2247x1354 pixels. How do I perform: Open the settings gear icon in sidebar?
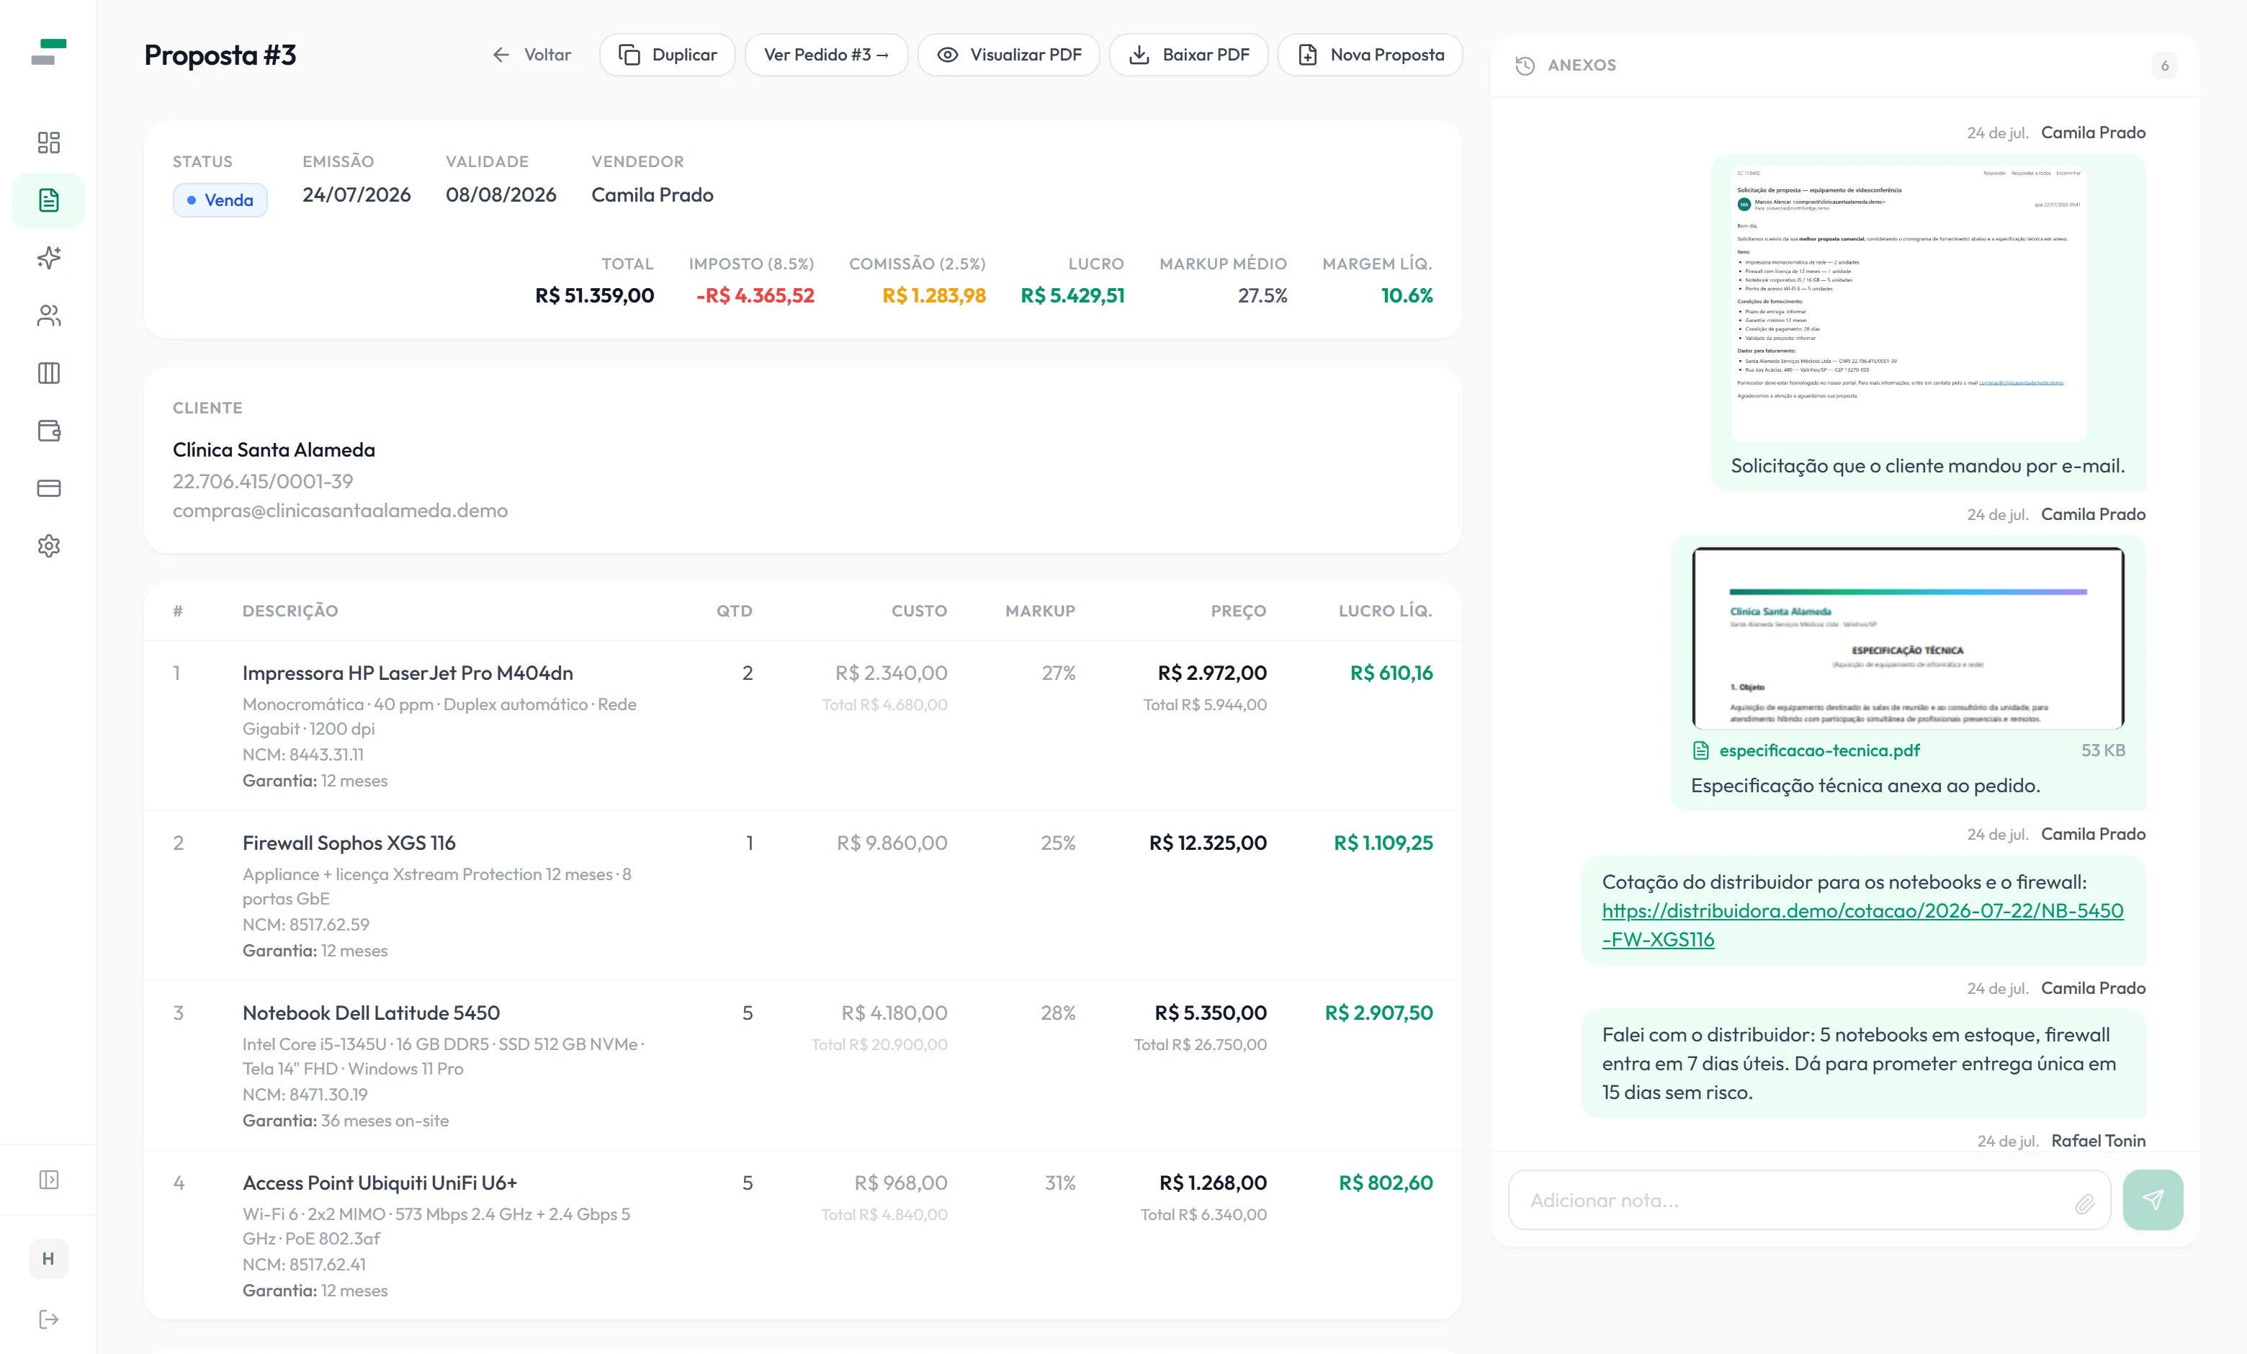[48, 545]
